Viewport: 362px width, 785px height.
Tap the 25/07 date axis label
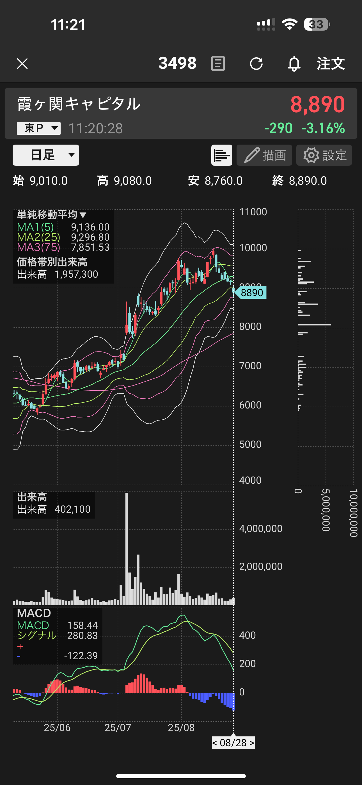pyautogui.click(x=118, y=727)
